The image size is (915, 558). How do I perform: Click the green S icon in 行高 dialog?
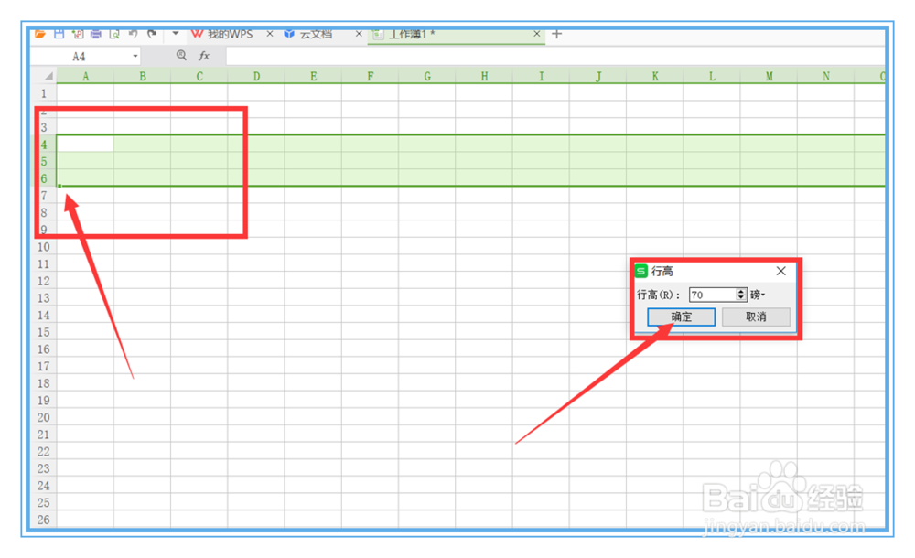(641, 271)
